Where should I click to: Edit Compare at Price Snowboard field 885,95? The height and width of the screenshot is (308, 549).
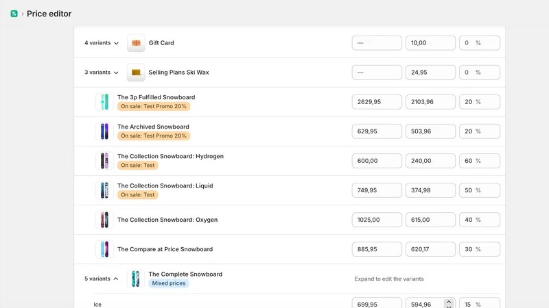click(x=377, y=249)
